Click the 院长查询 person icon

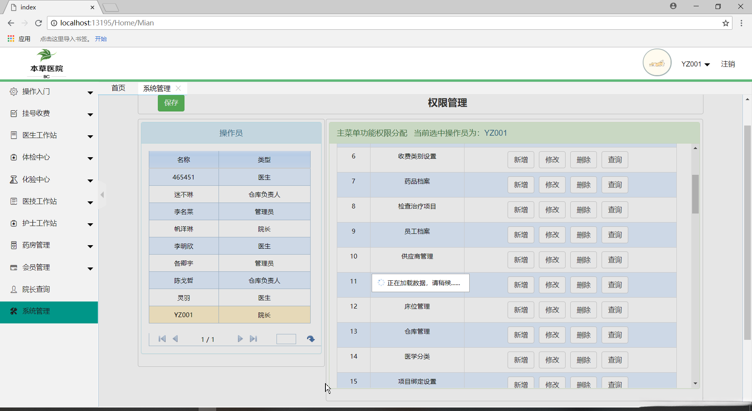pos(14,289)
